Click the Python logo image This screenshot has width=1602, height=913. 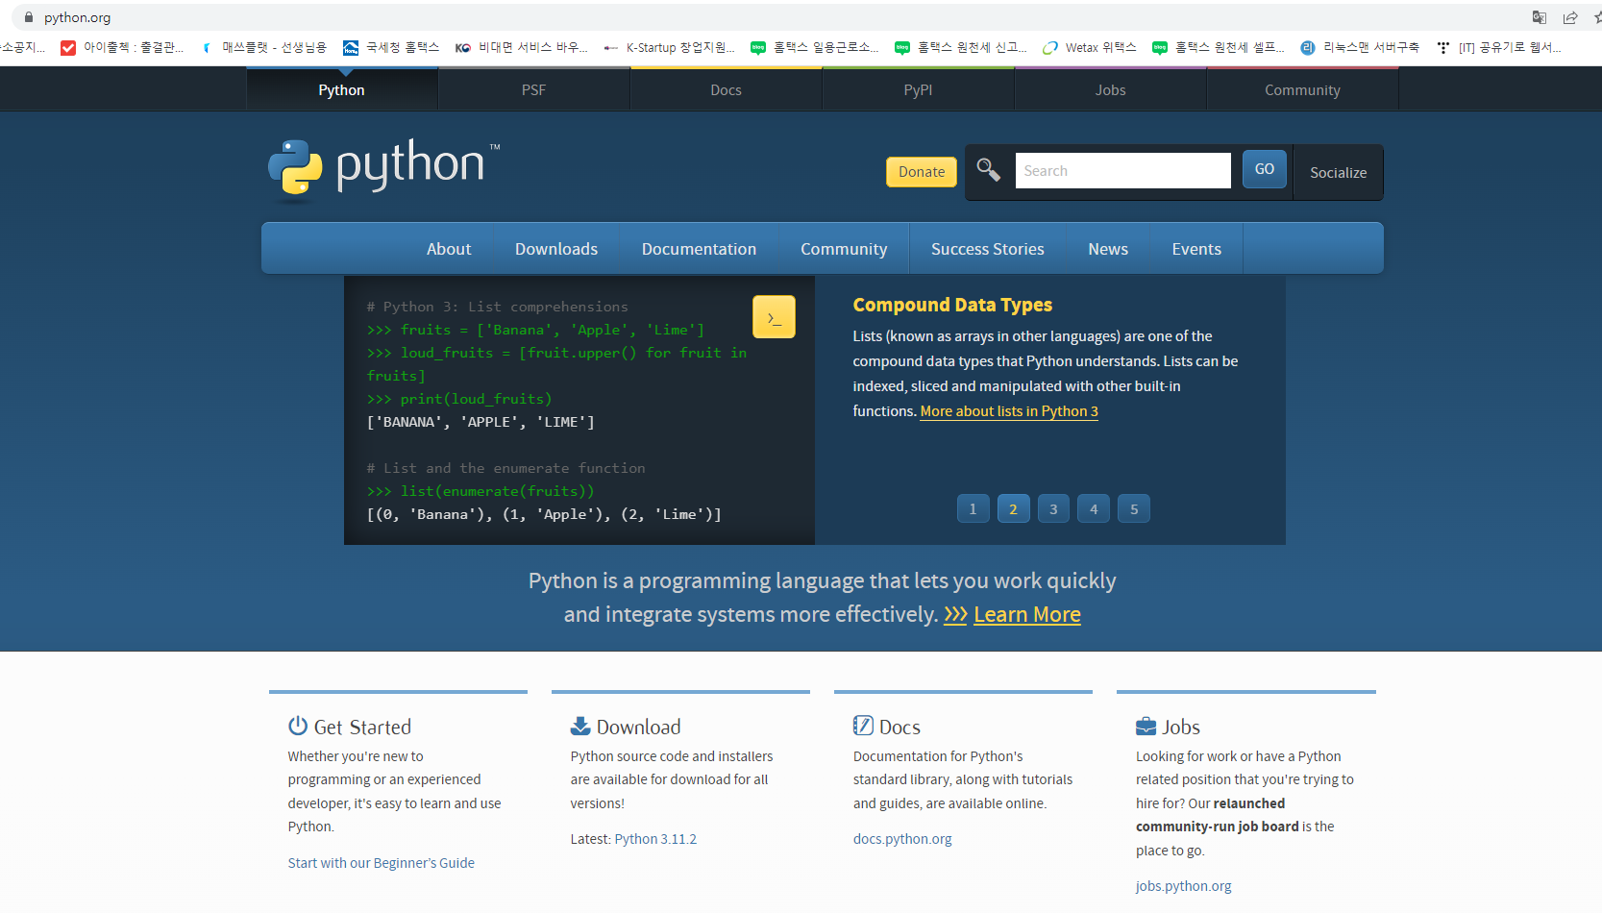(383, 170)
